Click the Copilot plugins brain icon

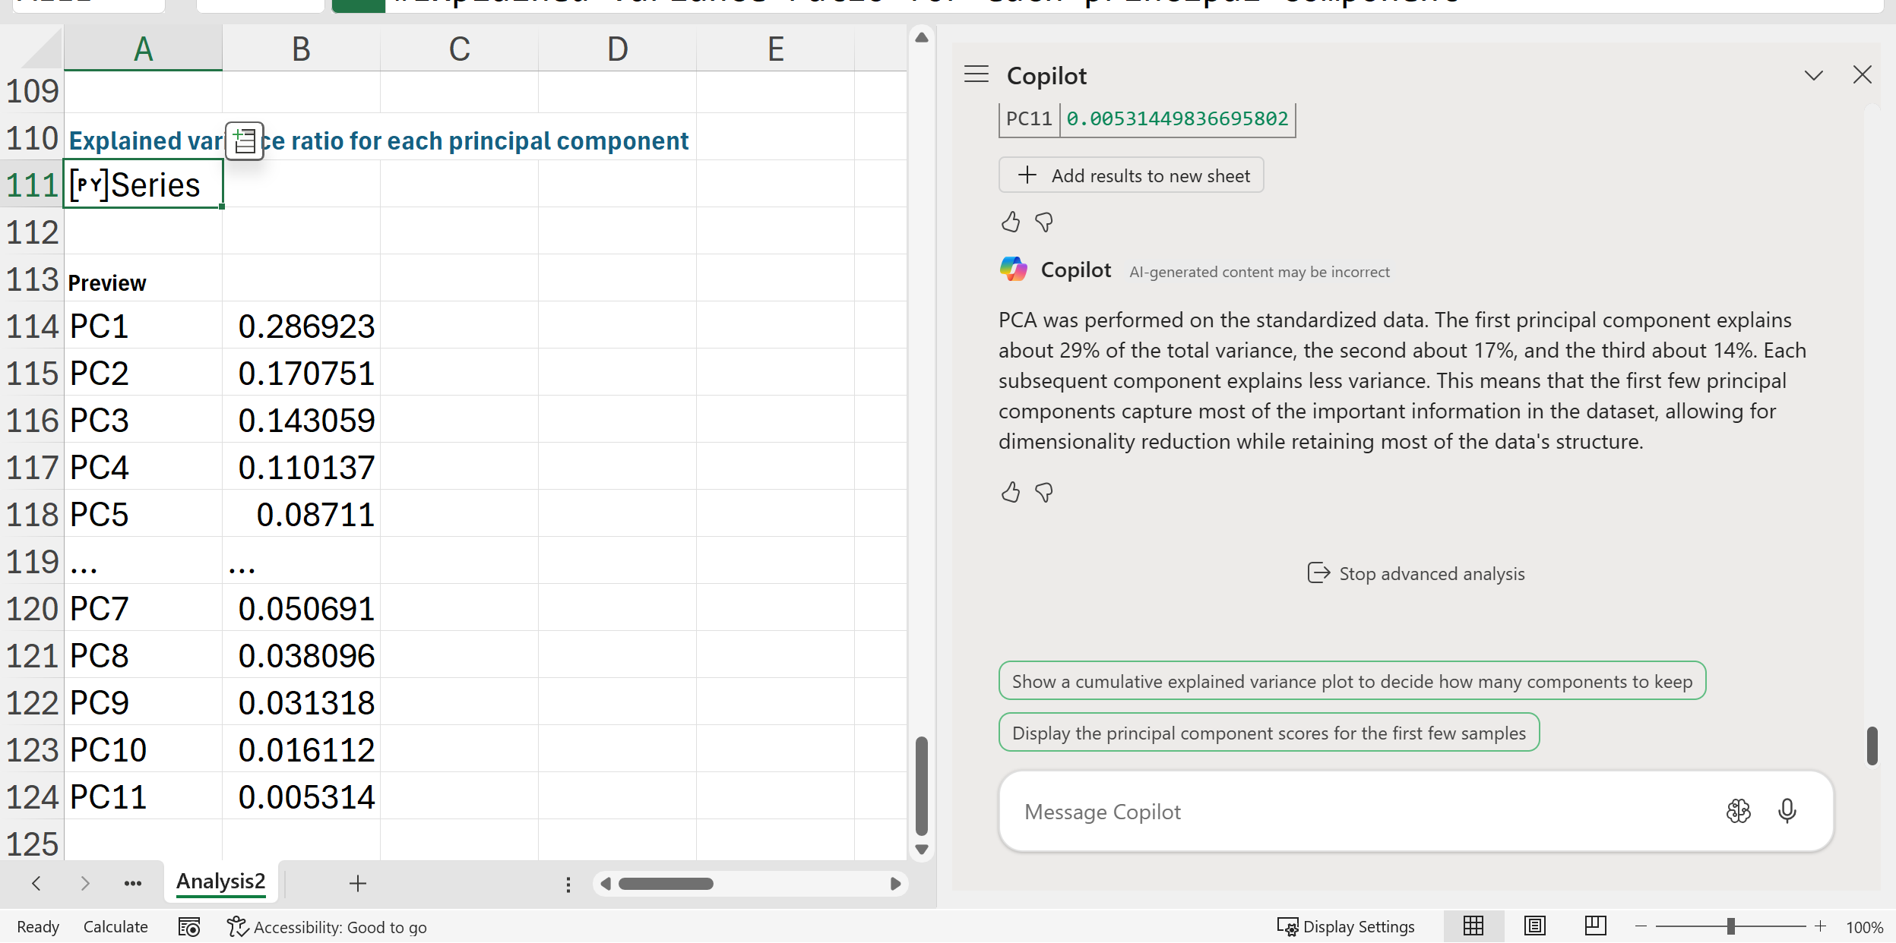coord(1739,811)
